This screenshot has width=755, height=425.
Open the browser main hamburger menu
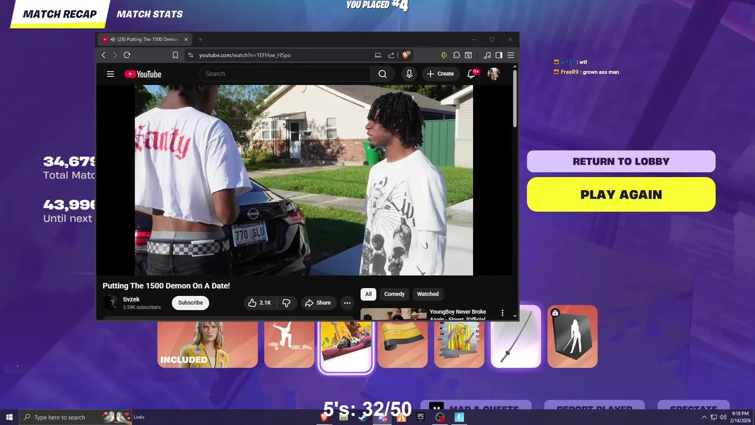pos(511,55)
